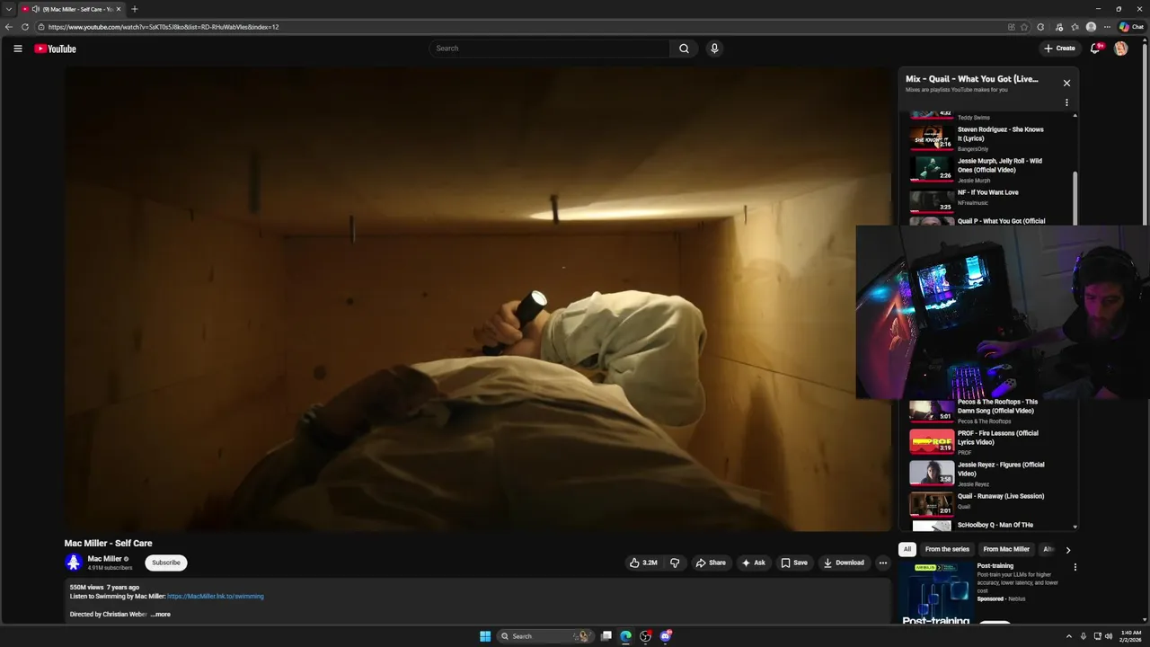Close the Mix playlist panel

click(1066, 83)
